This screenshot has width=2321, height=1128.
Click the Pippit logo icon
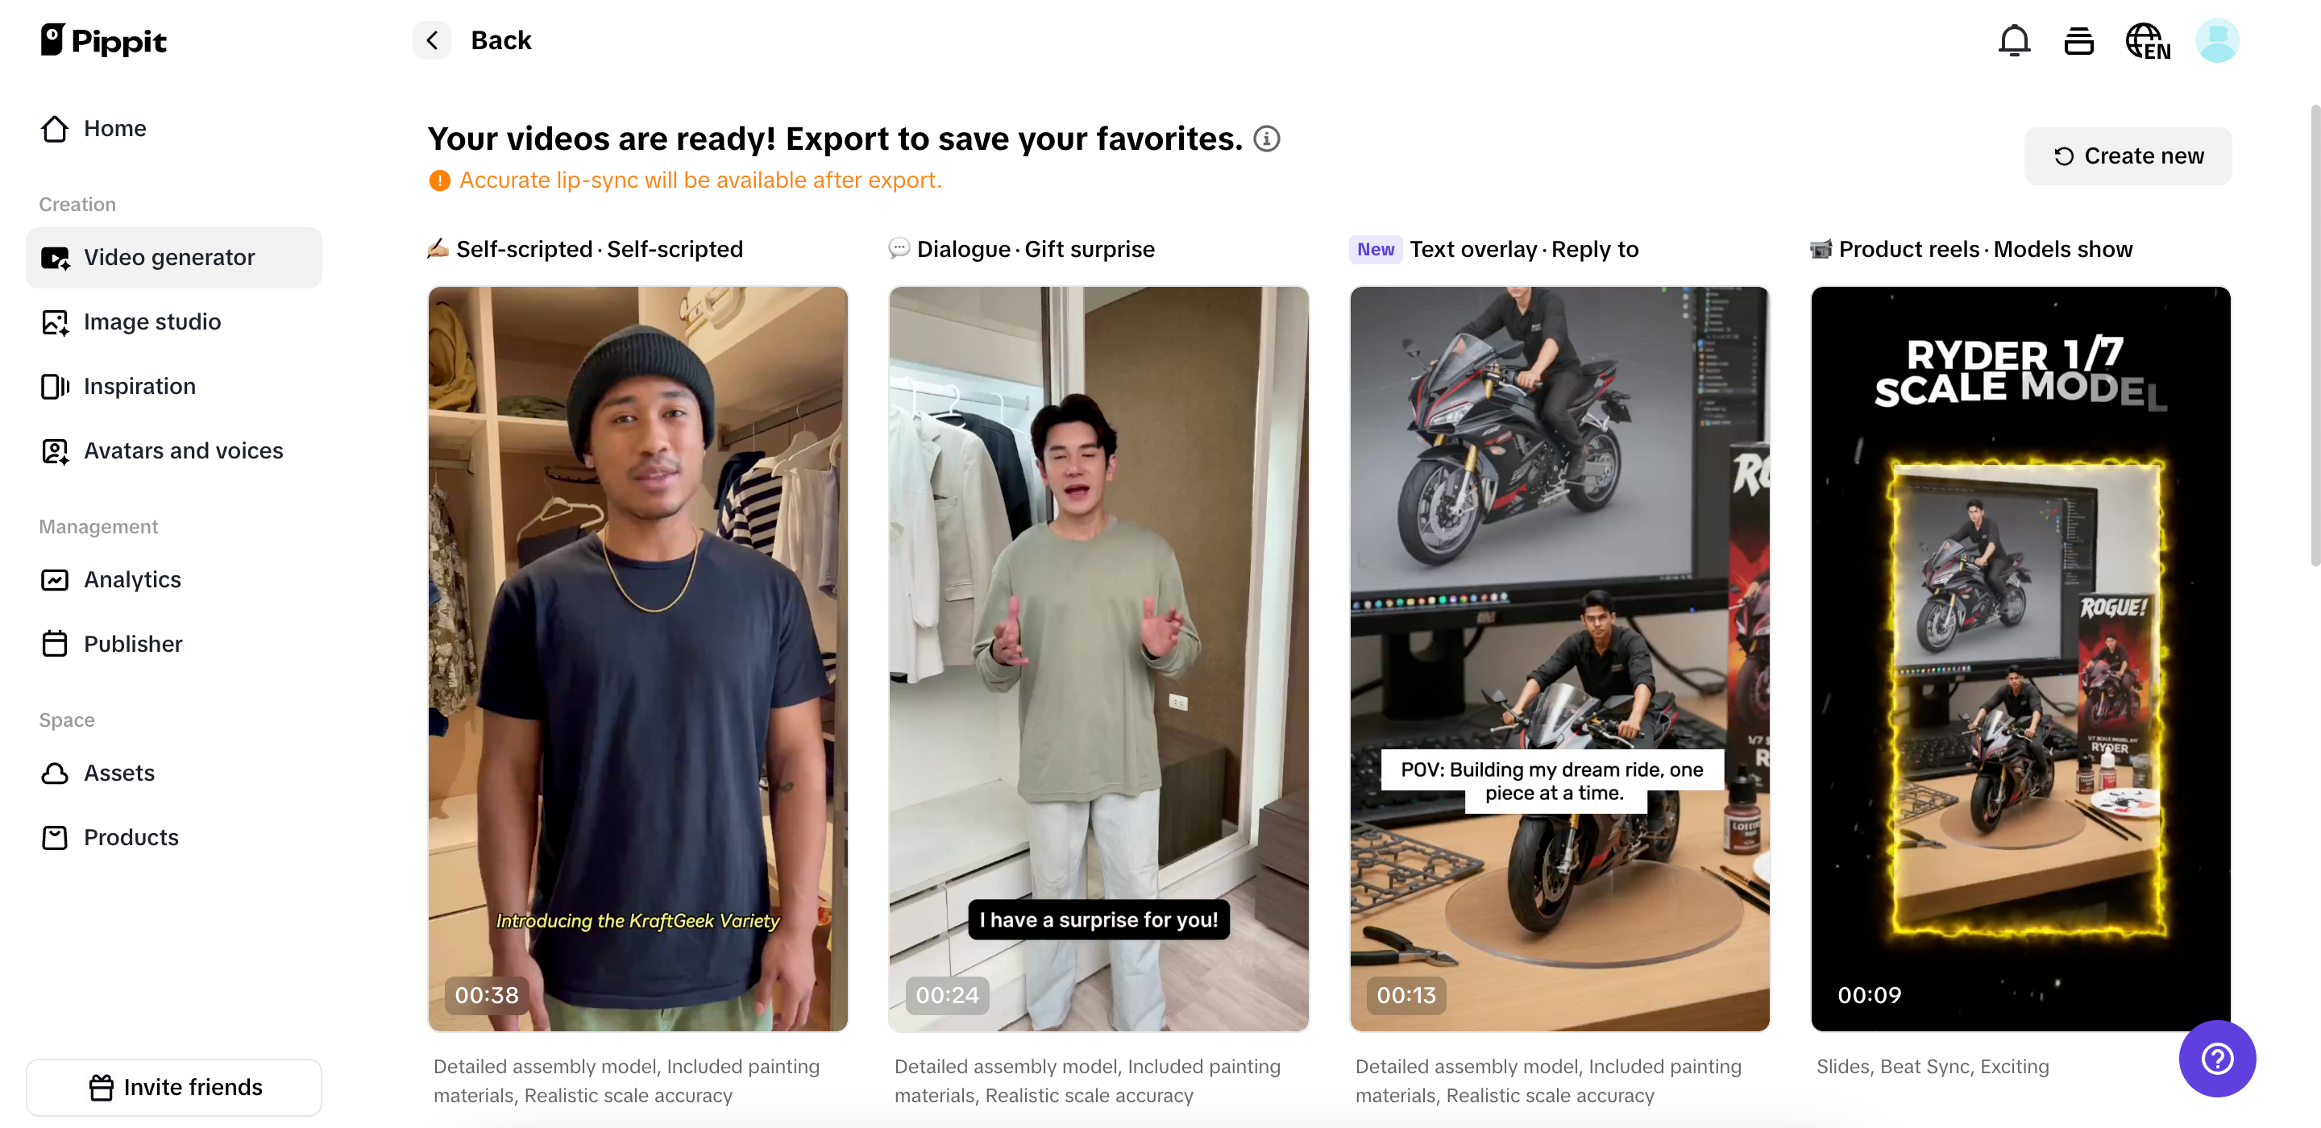tap(54, 39)
